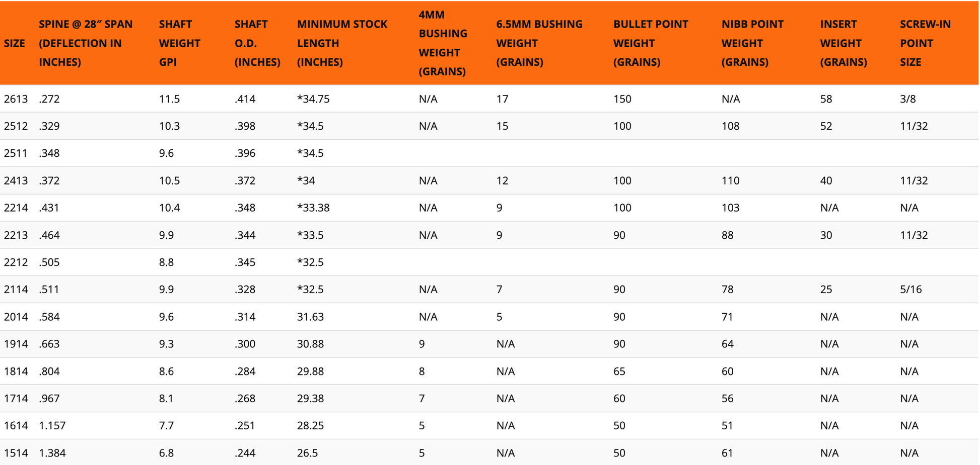Click spine value .348 for 2511
The width and height of the screenshot is (980, 465).
click(49, 153)
